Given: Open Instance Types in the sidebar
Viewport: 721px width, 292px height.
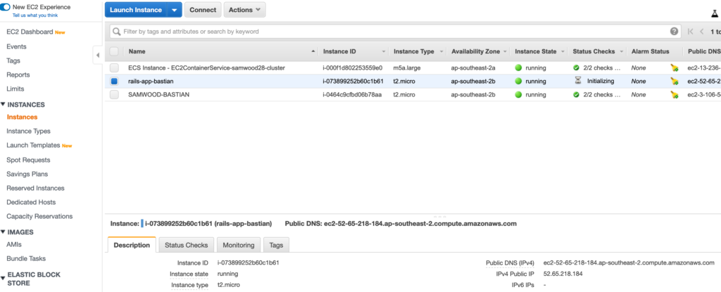Looking at the screenshot, I should [x=28, y=131].
